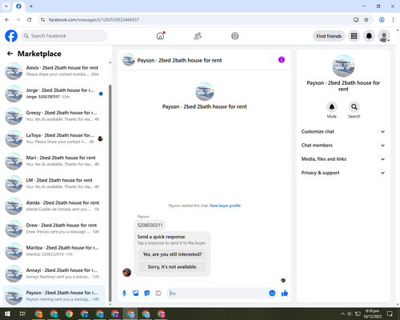Open the tab search dropdown arrow
The height and width of the screenshot is (320, 400).
click(x=6, y=6)
